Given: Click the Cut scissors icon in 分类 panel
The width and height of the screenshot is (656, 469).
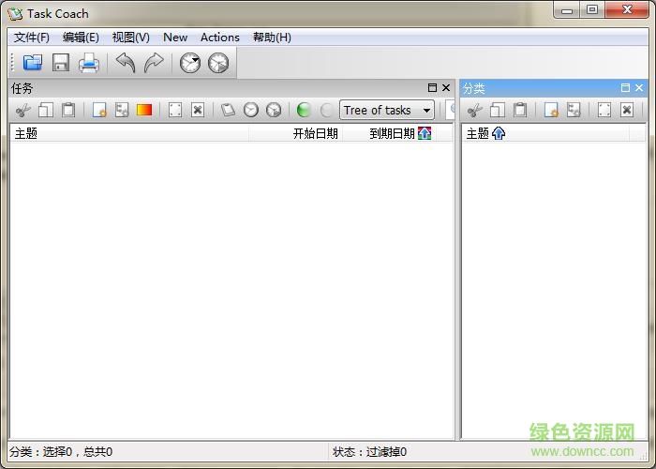Looking at the screenshot, I should (x=474, y=110).
